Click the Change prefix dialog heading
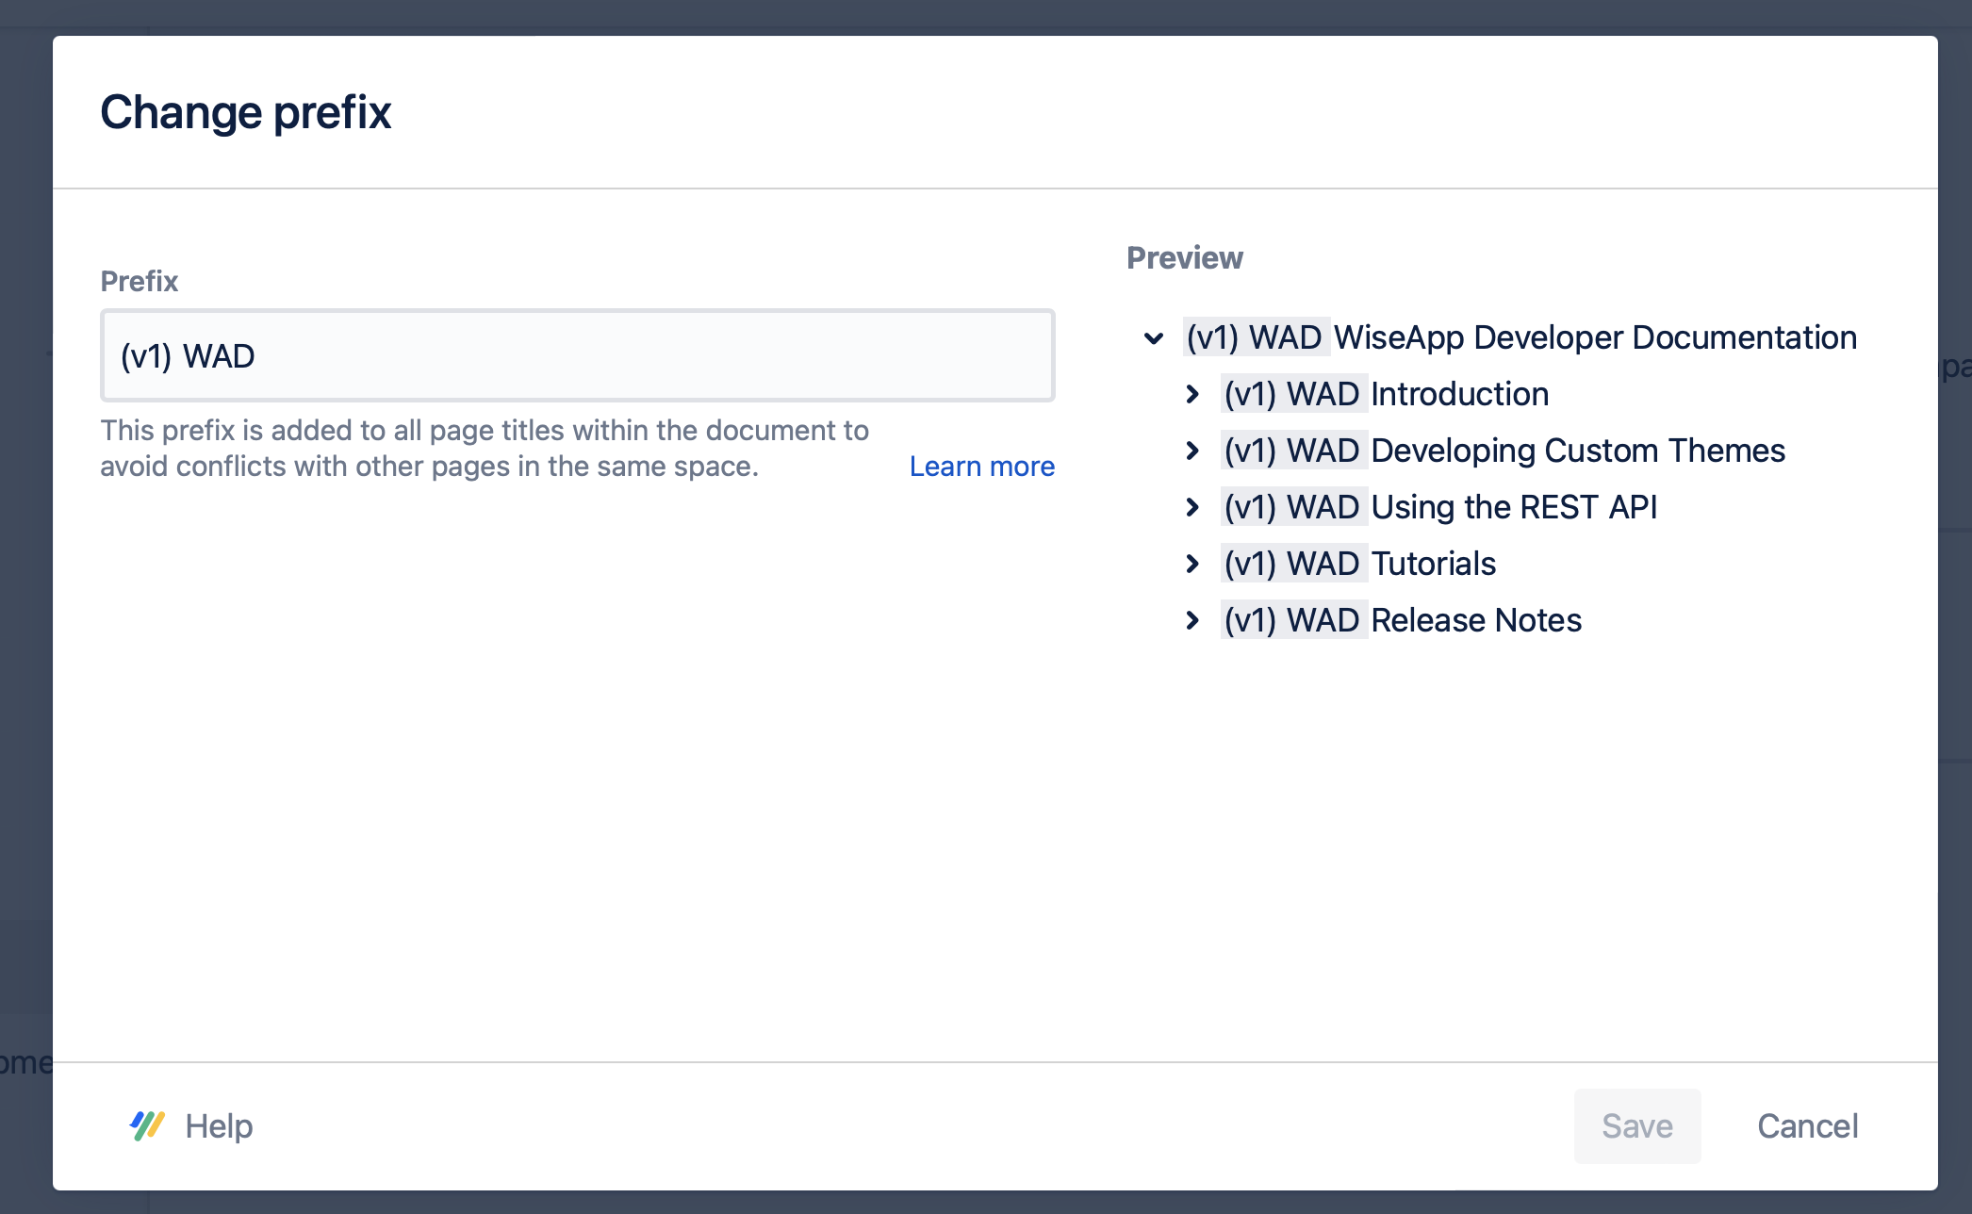 tap(246, 112)
